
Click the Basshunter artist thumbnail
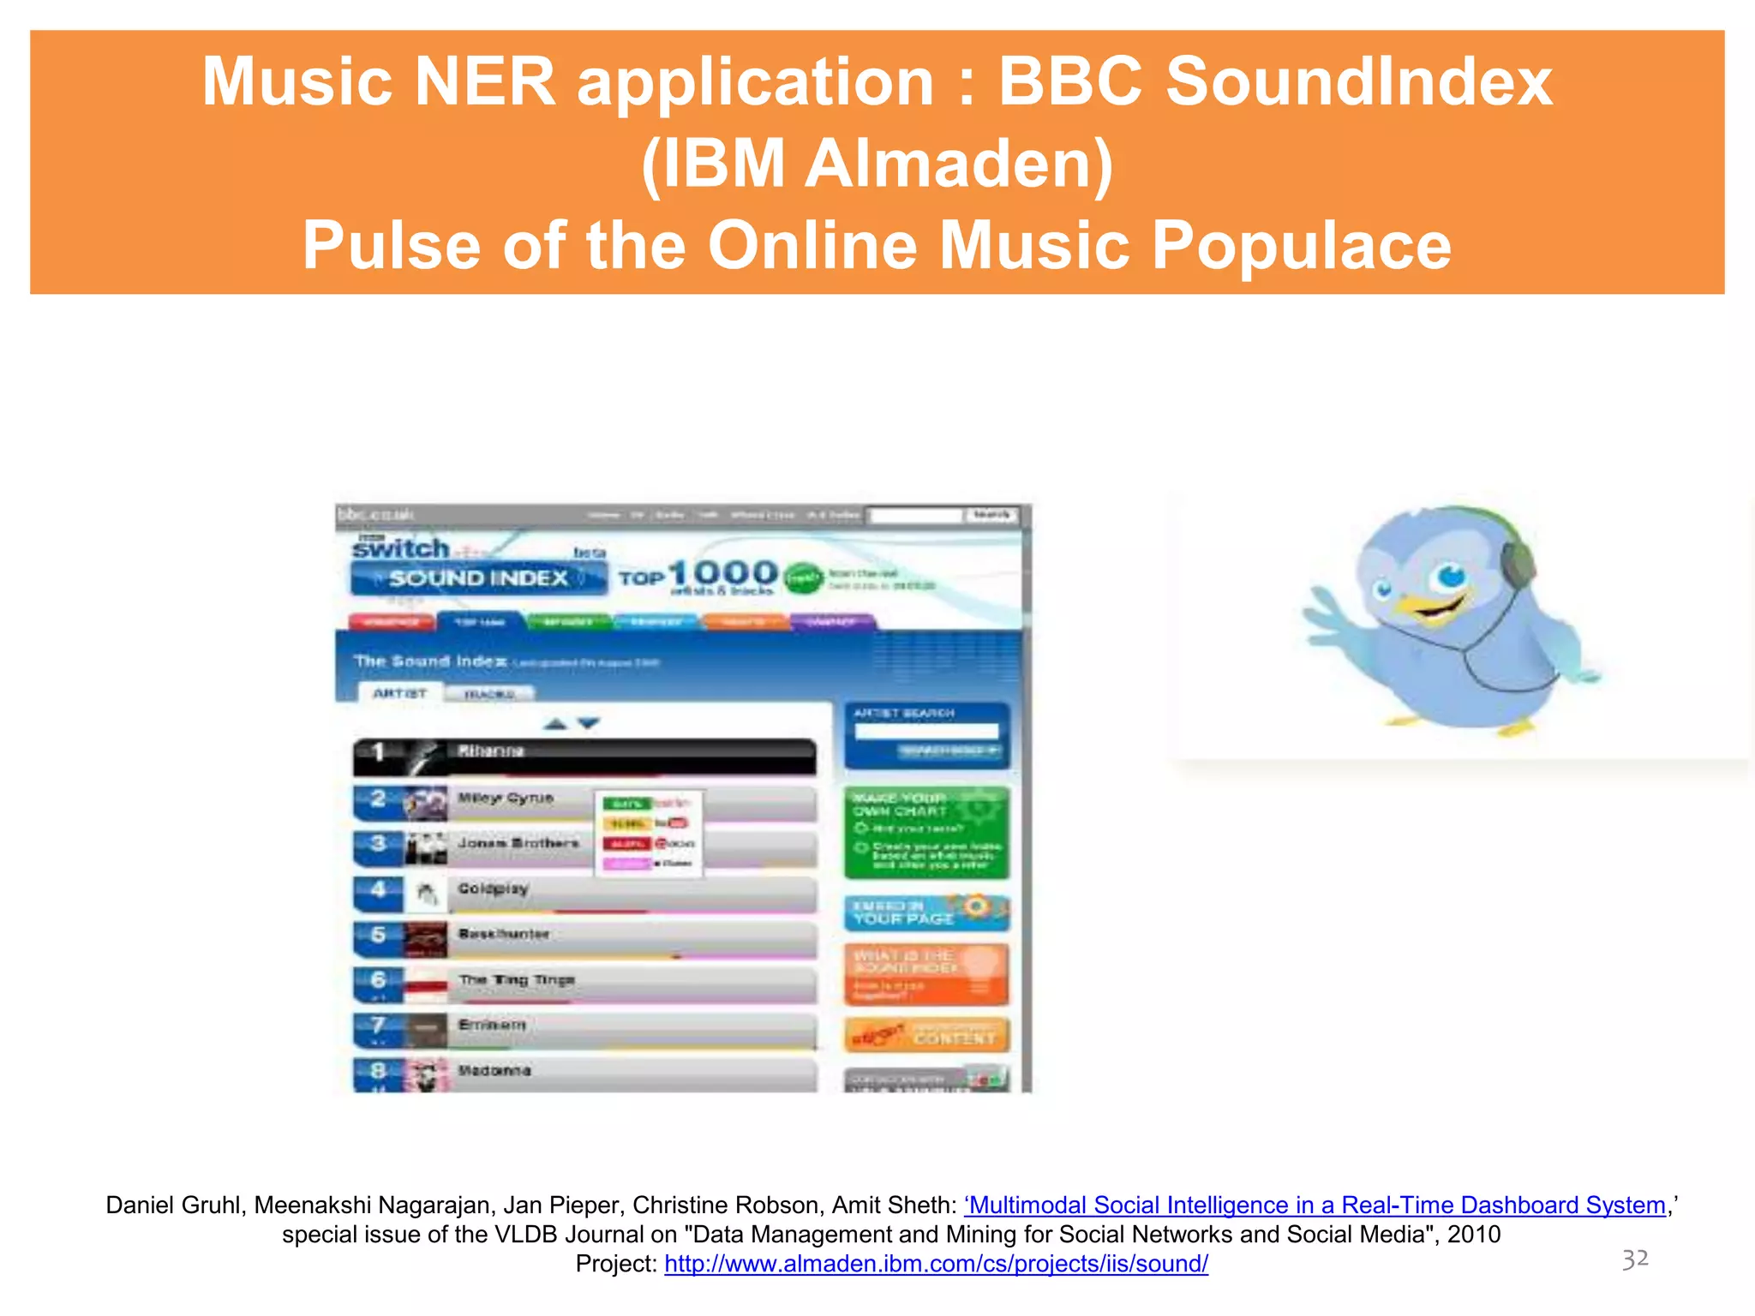(x=426, y=940)
